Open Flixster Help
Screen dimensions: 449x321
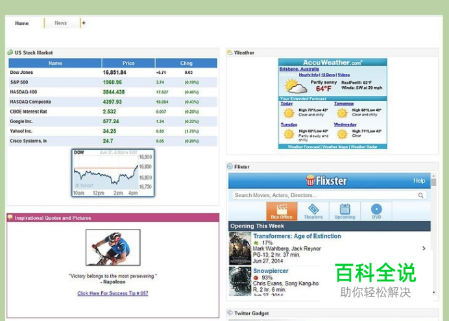(x=419, y=180)
